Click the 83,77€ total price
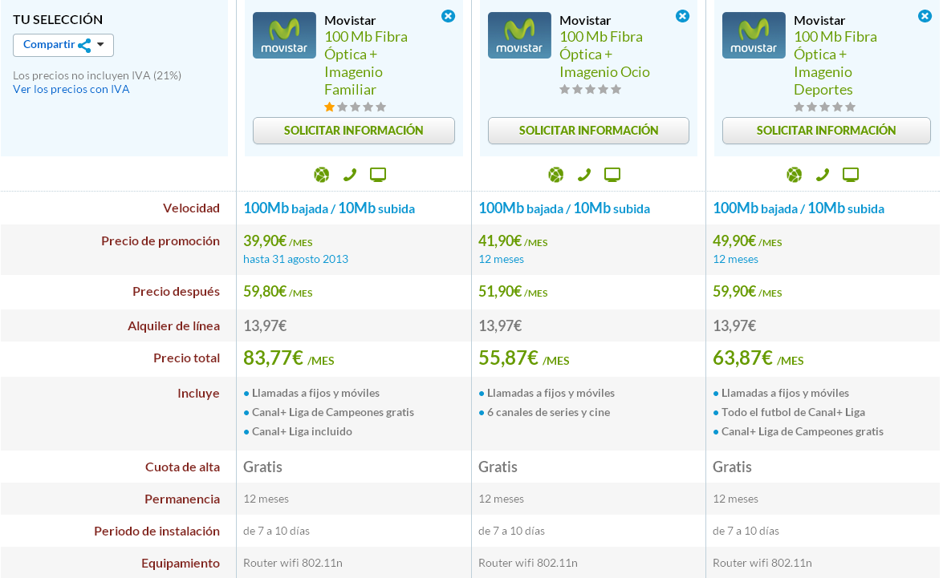The image size is (943, 578). coord(289,358)
